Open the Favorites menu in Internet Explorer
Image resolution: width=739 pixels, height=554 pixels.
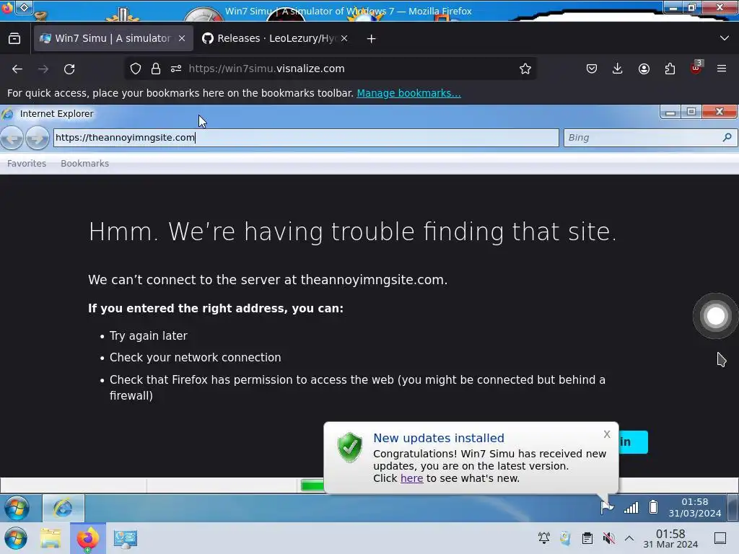click(x=27, y=164)
